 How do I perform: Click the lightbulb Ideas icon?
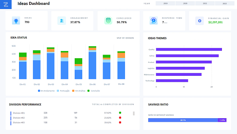coord(16,20)
